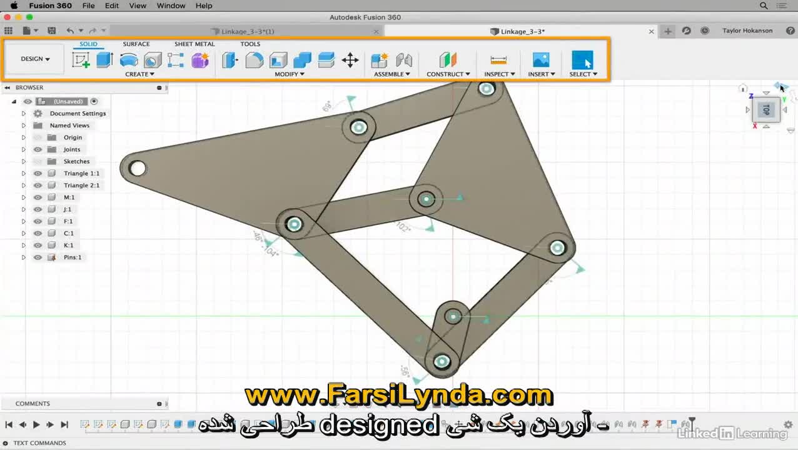Screen dimensions: 798x450
Task: Click the Move/Copy arrows icon
Action: [350, 60]
